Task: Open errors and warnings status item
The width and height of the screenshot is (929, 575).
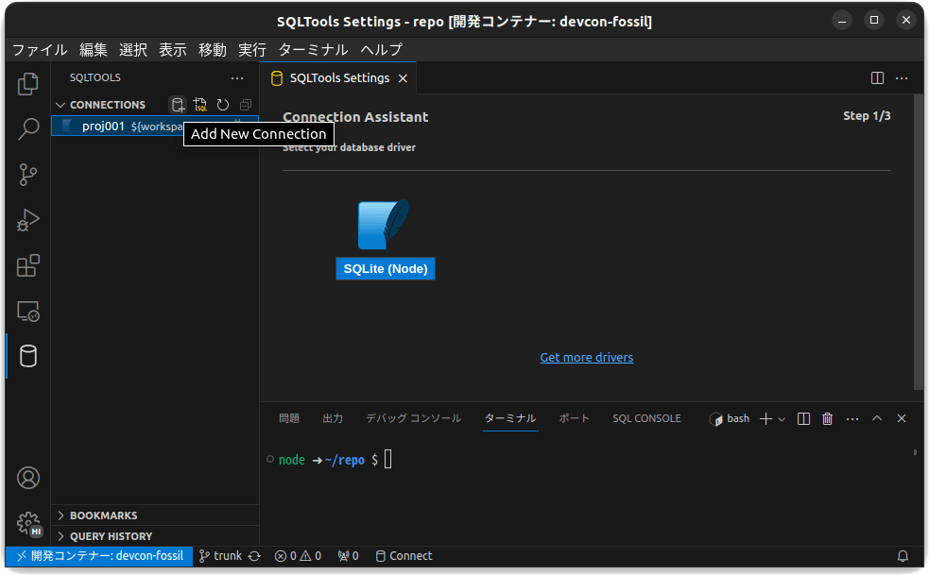Action: pyautogui.click(x=298, y=556)
